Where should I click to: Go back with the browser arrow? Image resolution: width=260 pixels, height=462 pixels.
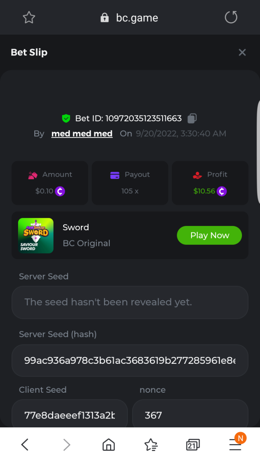pyautogui.click(x=25, y=445)
